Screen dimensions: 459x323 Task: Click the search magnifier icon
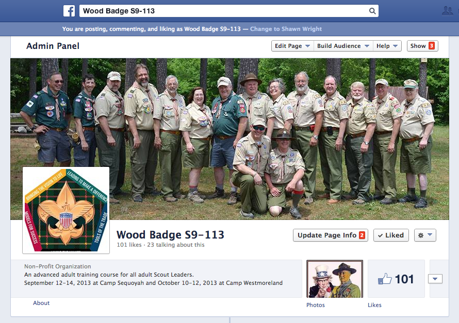[372, 11]
